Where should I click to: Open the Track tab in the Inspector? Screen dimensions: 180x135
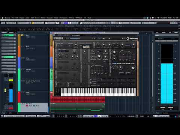coord(4,113)
